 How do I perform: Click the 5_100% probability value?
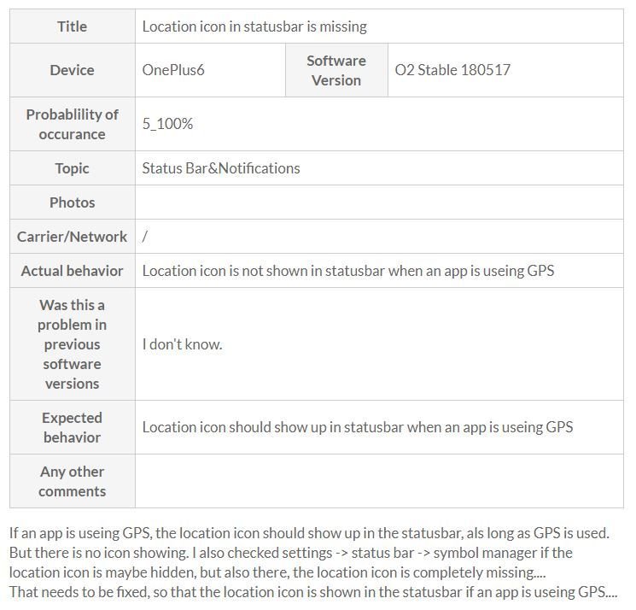(167, 124)
